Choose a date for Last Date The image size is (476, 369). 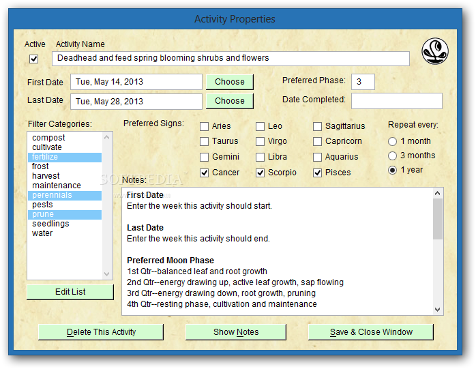pos(230,101)
